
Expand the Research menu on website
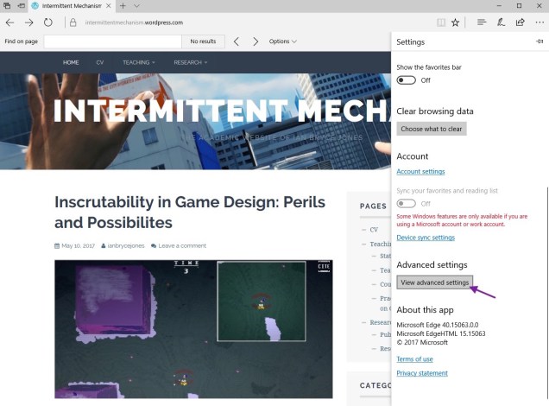pos(192,62)
